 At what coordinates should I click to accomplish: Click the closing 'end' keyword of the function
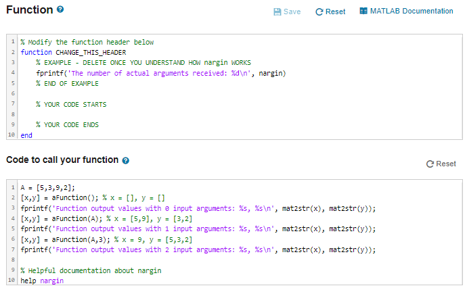(26, 135)
